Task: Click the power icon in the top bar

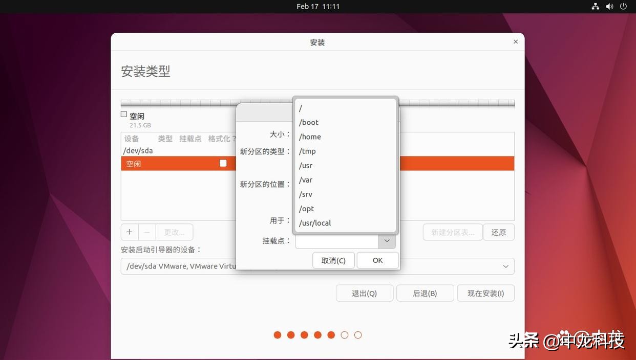Action: 623,6
